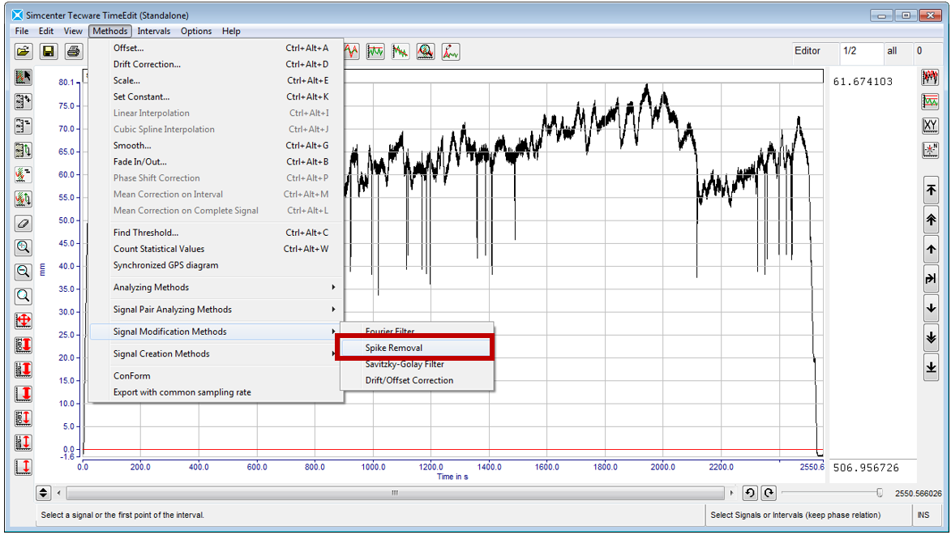Screen dimensions: 951x535
Task: Select Drift Correction... menu entry
Action: click(x=216, y=64)
